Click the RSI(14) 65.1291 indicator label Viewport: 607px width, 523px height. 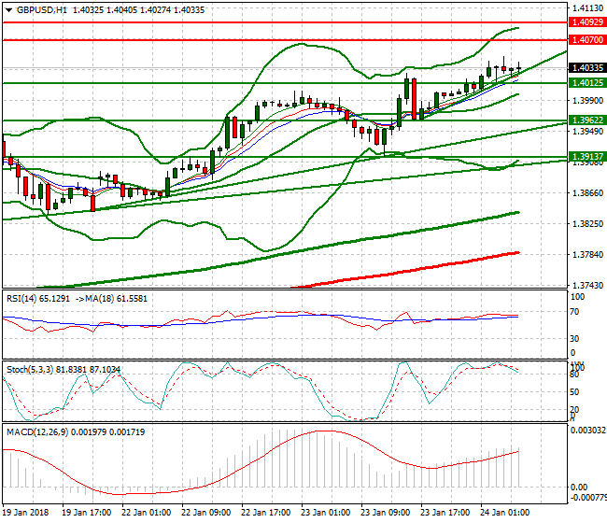38,299
